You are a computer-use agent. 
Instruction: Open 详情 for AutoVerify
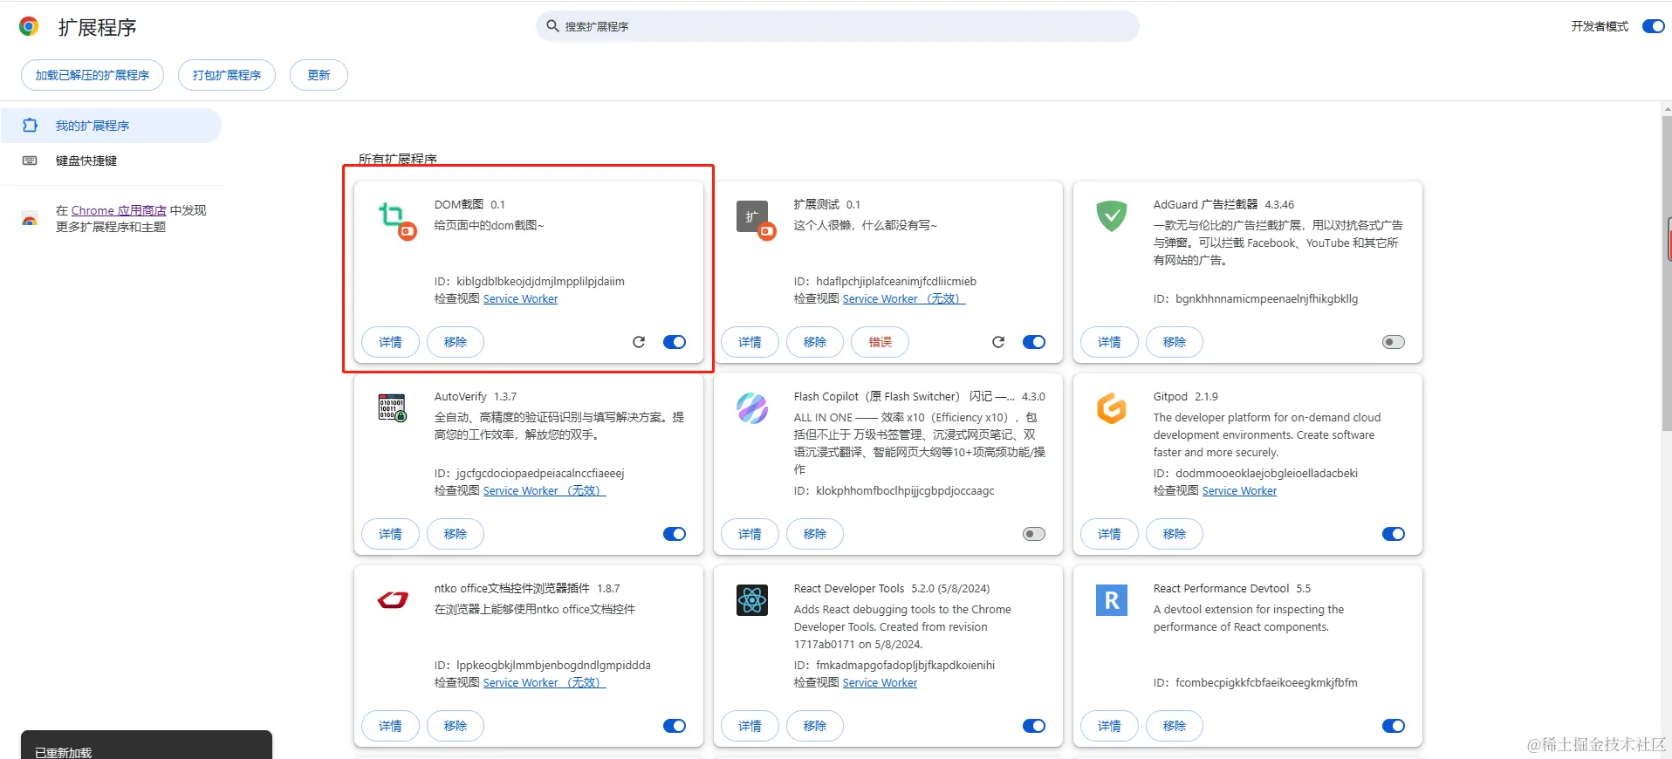tap(390, 534)
